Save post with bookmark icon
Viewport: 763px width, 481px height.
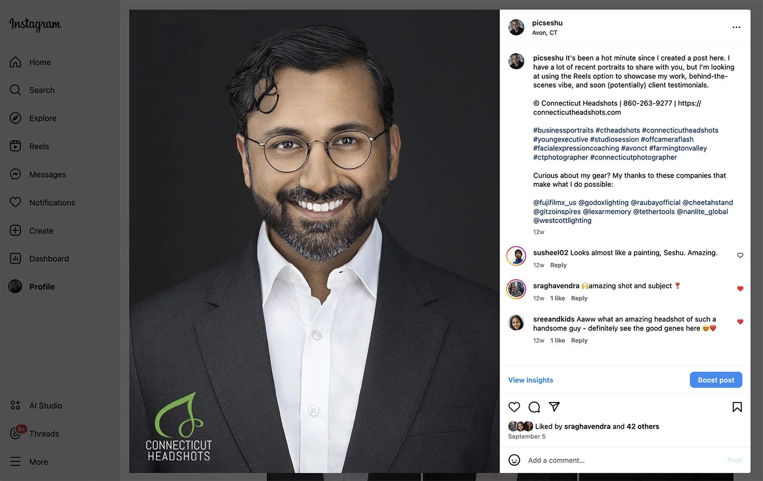737,407
